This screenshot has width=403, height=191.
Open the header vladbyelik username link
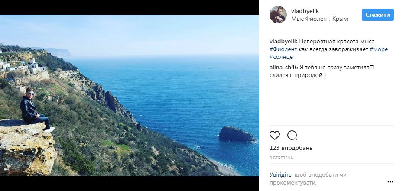[x=305, y=11]
